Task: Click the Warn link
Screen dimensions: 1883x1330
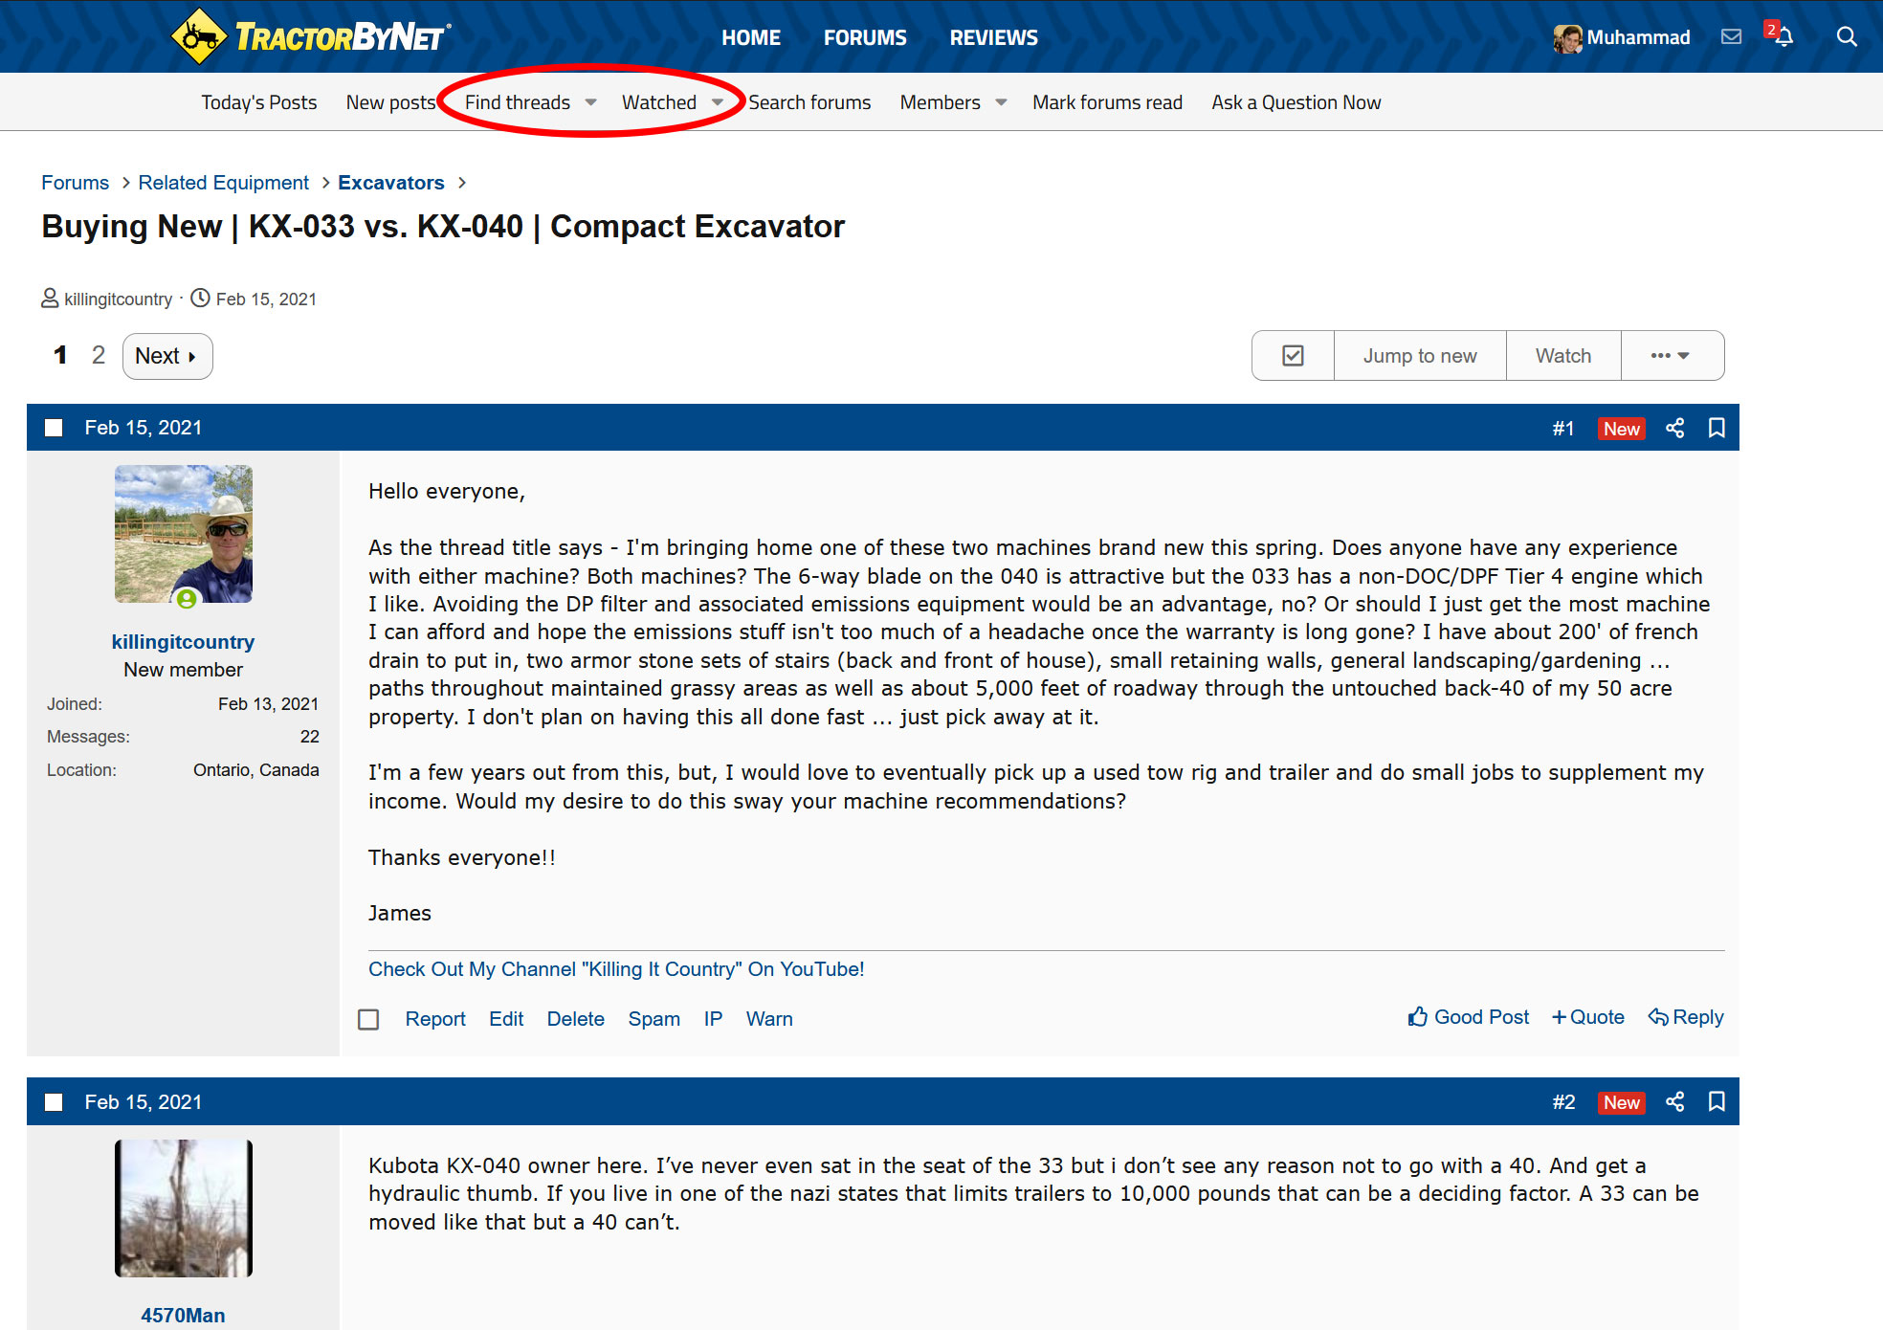Action: coord(769,1019)
